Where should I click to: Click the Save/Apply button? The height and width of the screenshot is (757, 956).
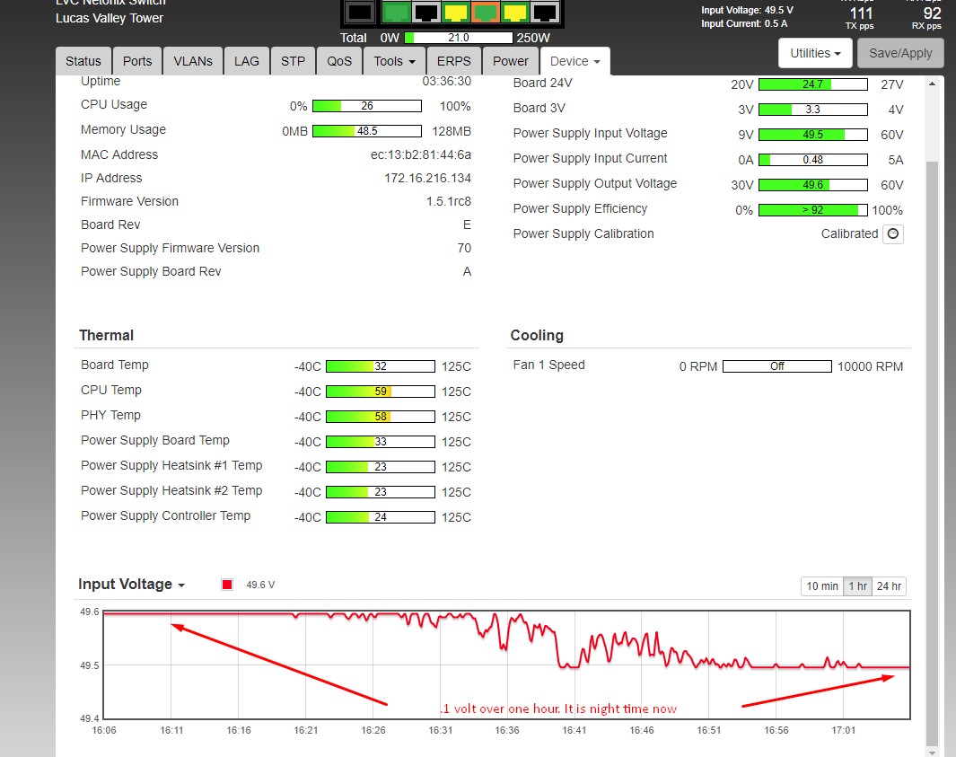(x=900, y=54)
